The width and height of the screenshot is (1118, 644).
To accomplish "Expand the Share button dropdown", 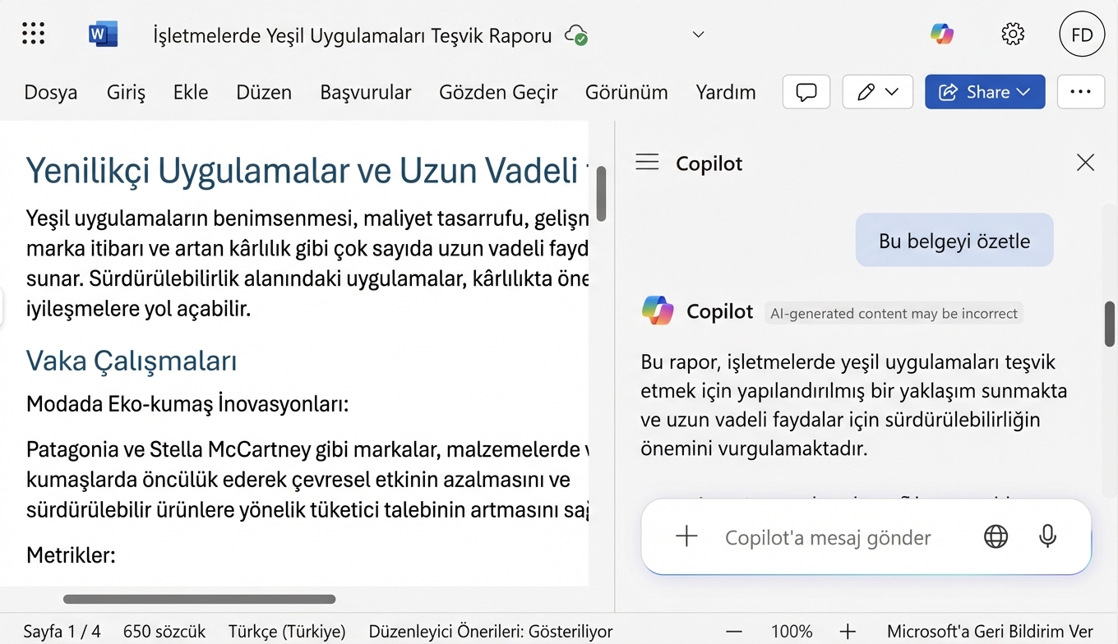I will coord(1023,92).
